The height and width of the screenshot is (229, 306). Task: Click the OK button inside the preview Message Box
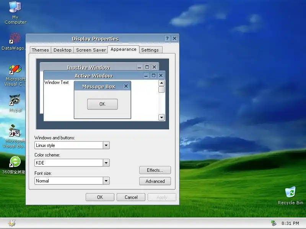coord(103,104)
